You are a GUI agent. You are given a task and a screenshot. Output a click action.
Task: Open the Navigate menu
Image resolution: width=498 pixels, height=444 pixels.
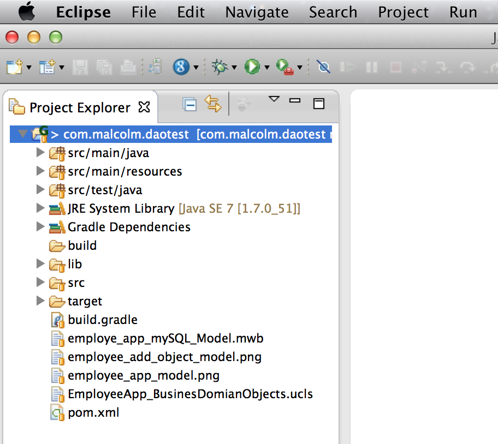[x=256, y=12]
